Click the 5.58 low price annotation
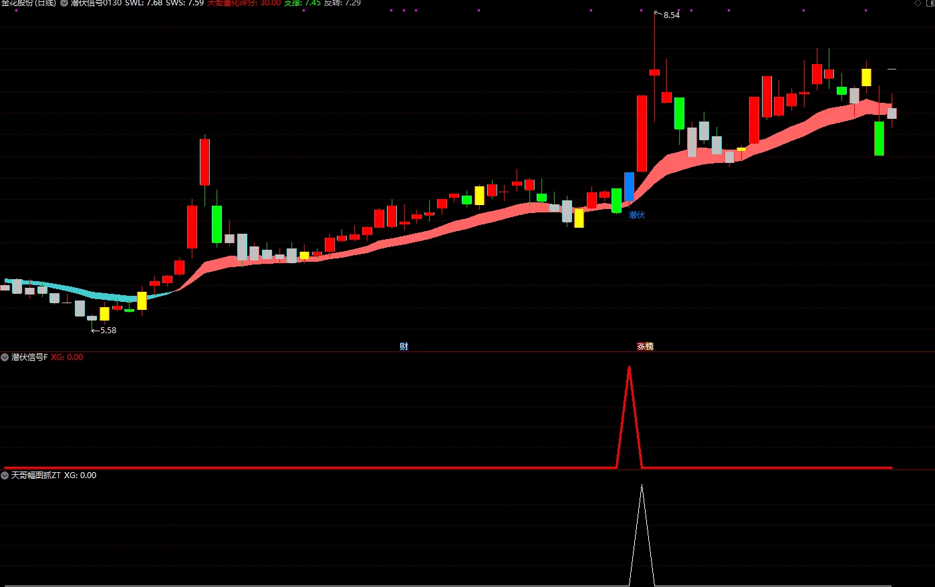 tap(108, 330)
